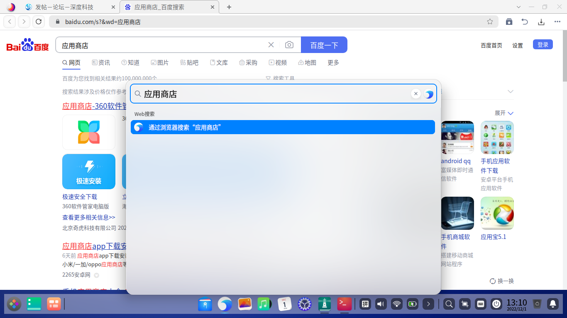Open Baidu image search camera icon
This screenshot has height=318, width=567.
pyautogui.click(x=289, y=45)
